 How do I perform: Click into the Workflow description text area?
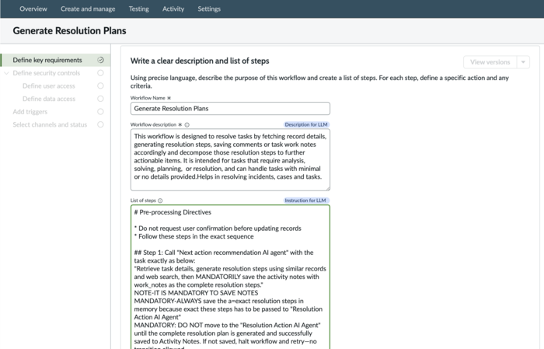click(x=230, y=159)
